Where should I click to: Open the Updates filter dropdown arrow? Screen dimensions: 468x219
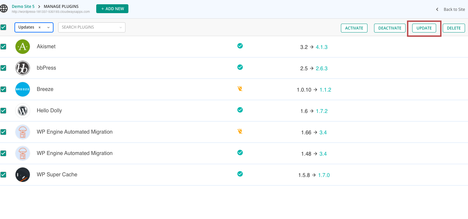48,28
